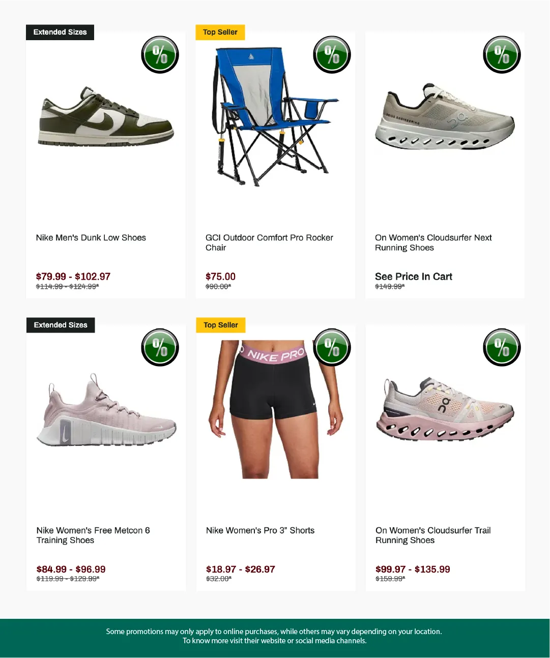Open the Nike Pro shorts product photo
The width and height of the screenshot is (550, 658).
[x=275, y=409]
